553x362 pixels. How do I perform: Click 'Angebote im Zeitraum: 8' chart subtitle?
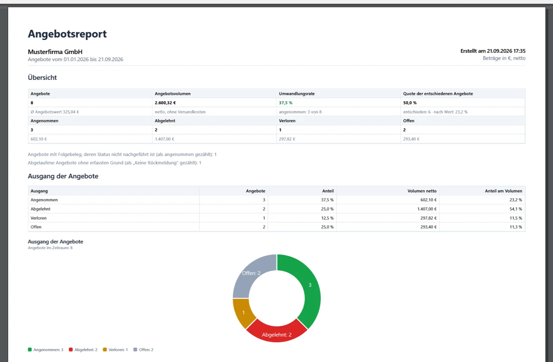click(x=50, y=248)
